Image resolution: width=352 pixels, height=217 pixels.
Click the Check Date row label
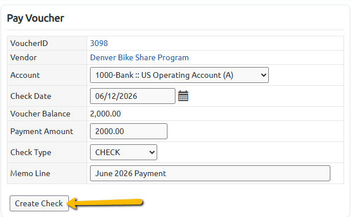[x=31, y=96]
